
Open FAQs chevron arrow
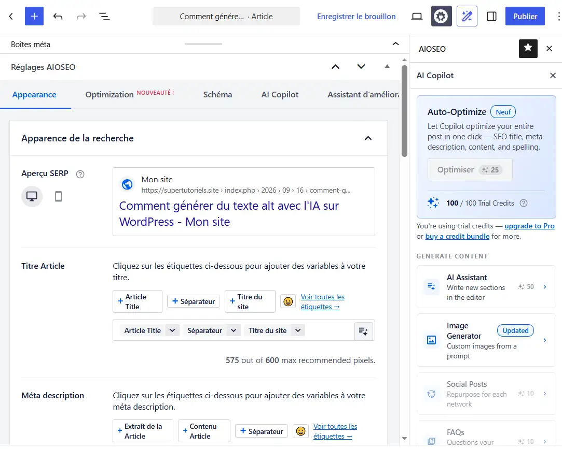pos(545,442)
